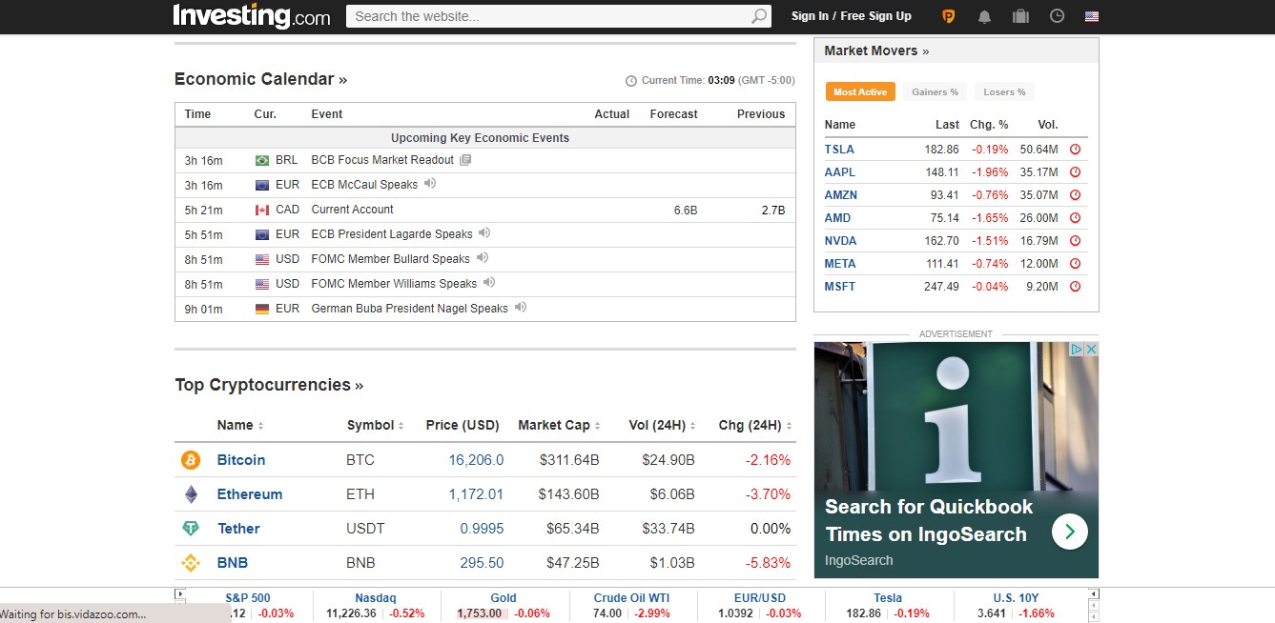Switch to the Losers % tab
Viewport: 1275px width, 623px height.
[1004, 91]
